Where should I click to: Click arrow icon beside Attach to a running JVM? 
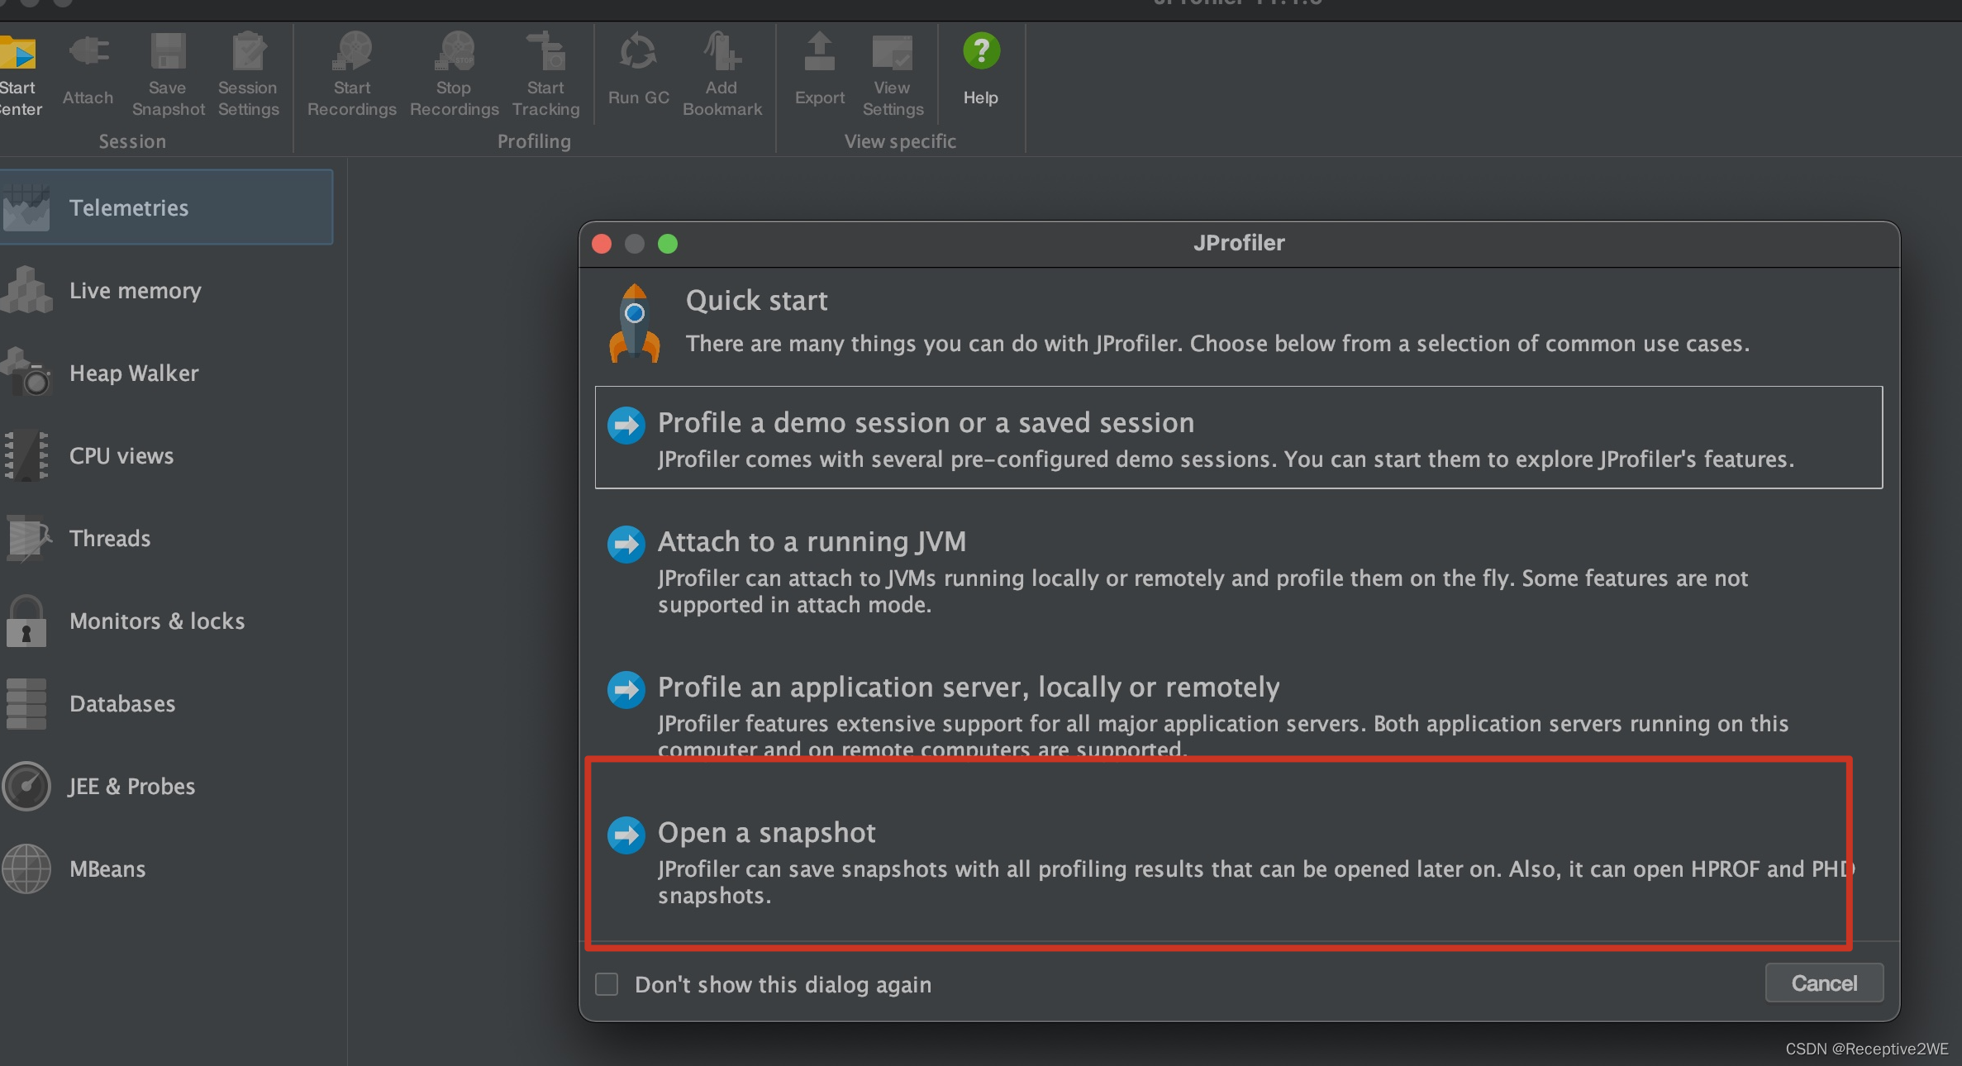pyautogui.click(x=626, y=544)
